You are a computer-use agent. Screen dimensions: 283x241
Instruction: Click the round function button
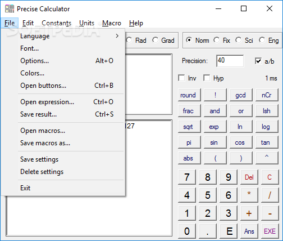[189, 95]
